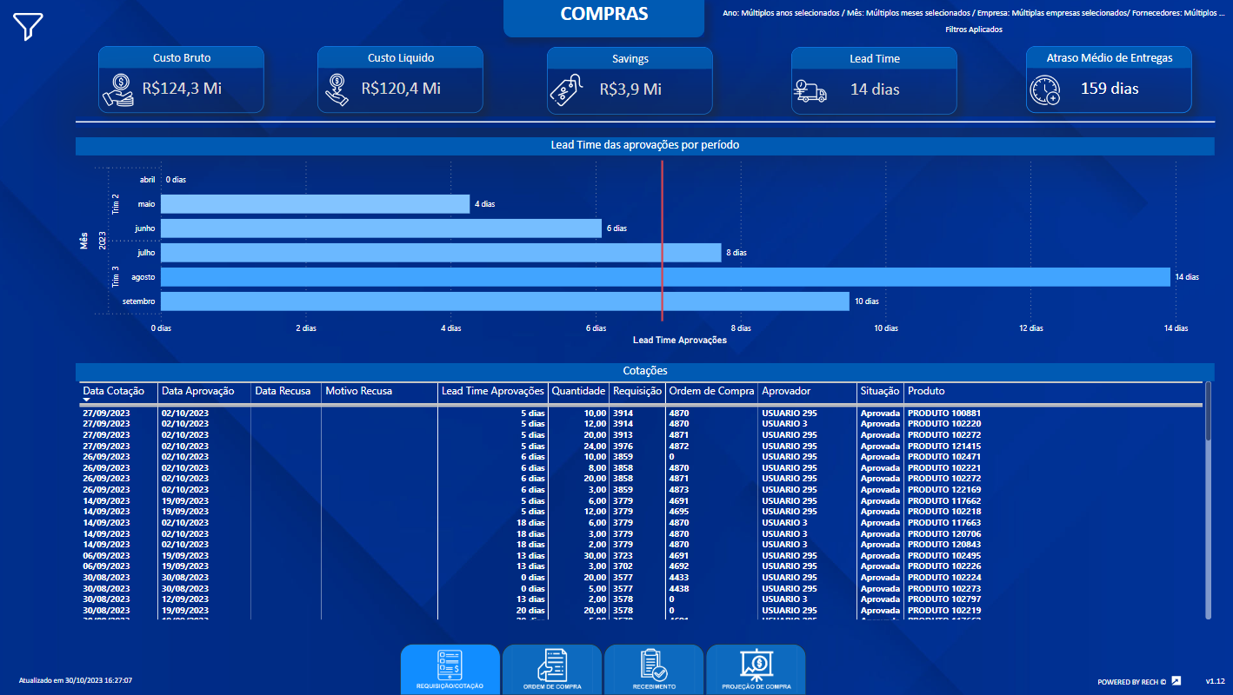Open the filter funnel icon
1233x695 pixels.
point(28,27)
